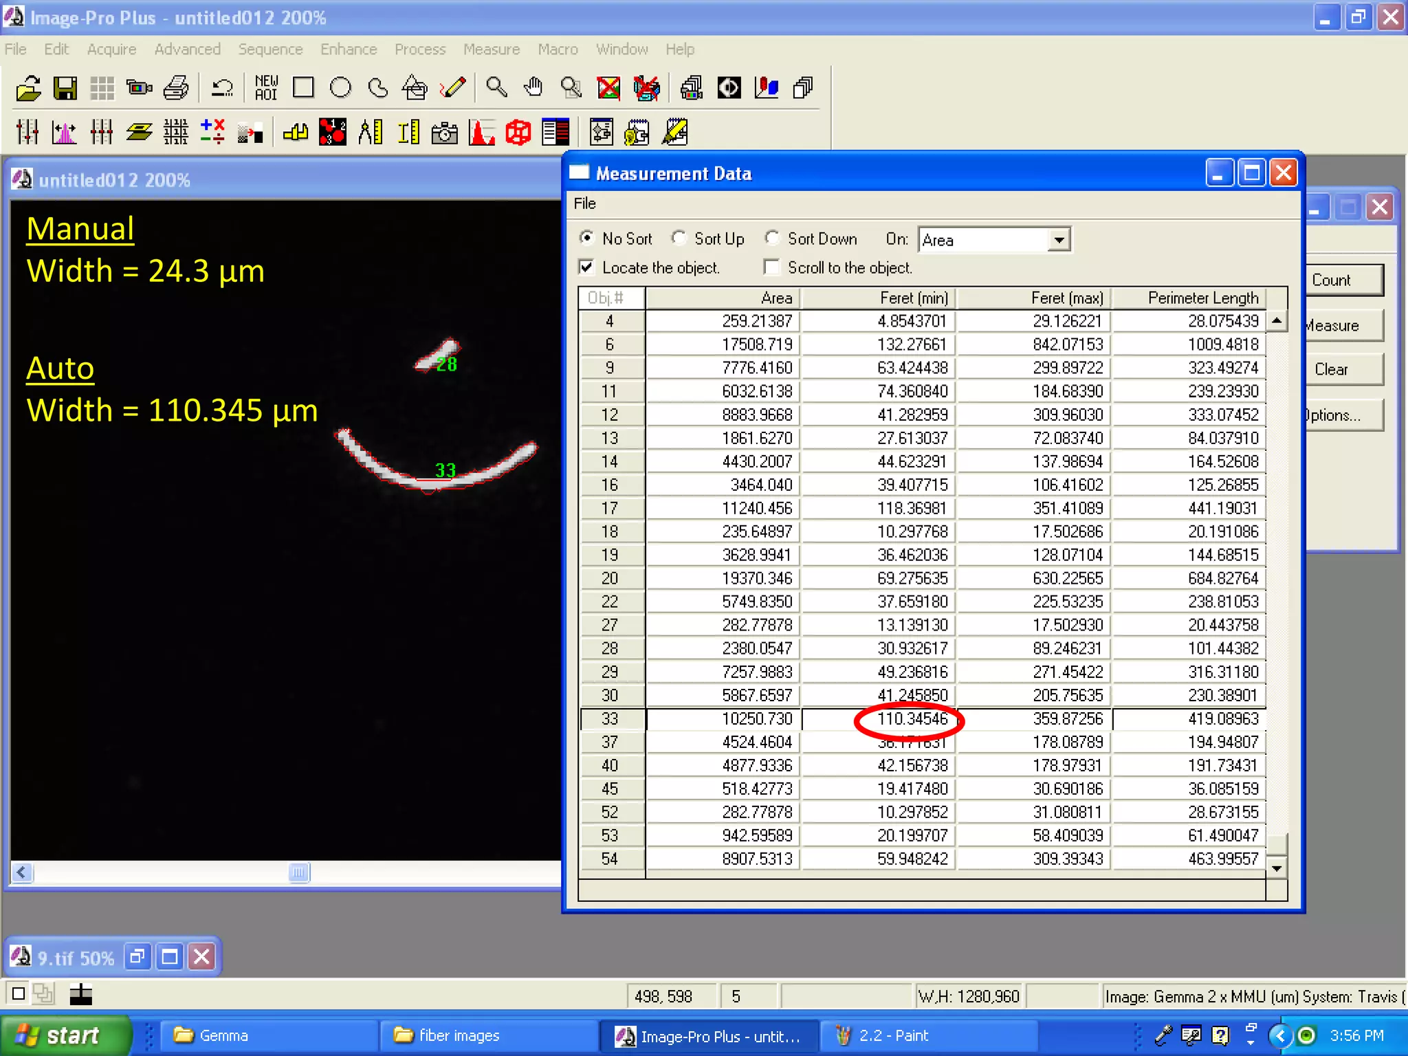Undo the last action with the undo arrow icon
This screenshot has height=1056, width=1408.
[222, 88]
